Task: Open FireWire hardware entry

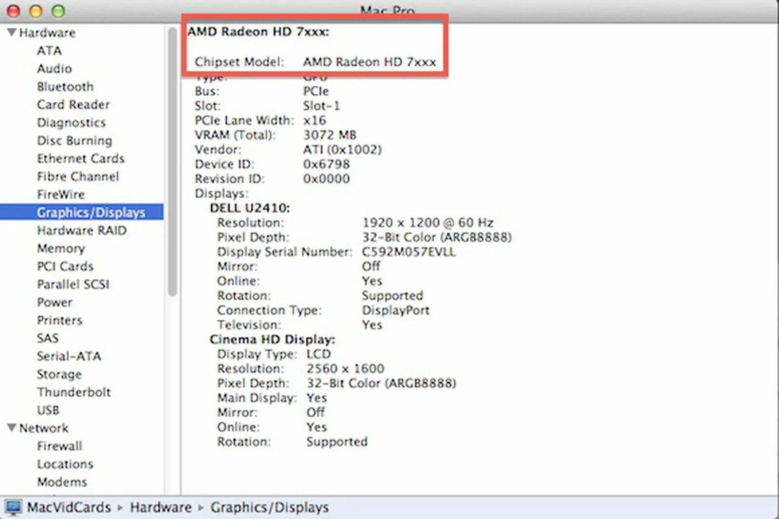Action: click(61, 194)
